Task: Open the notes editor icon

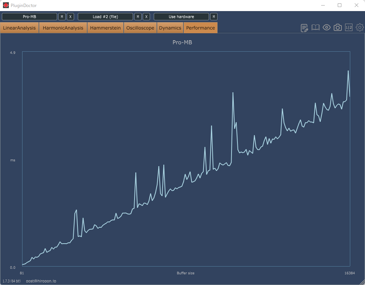Action: coord(304,28)
